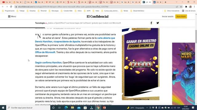The width and height of the screenshot is (197, 110).
Task: Share article on Twitter
Action: [x=158, y=23]
